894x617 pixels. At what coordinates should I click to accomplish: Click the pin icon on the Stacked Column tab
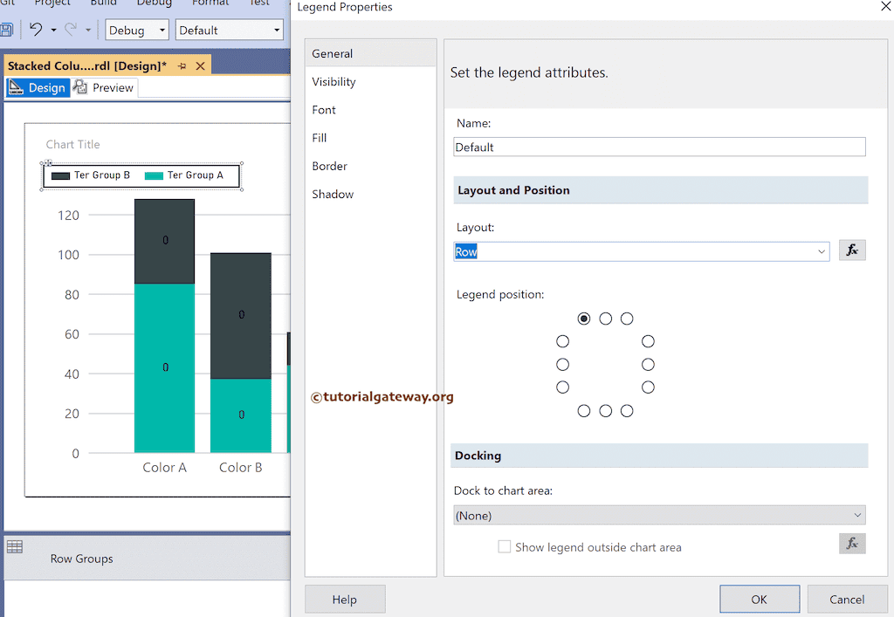coord(182,65)
